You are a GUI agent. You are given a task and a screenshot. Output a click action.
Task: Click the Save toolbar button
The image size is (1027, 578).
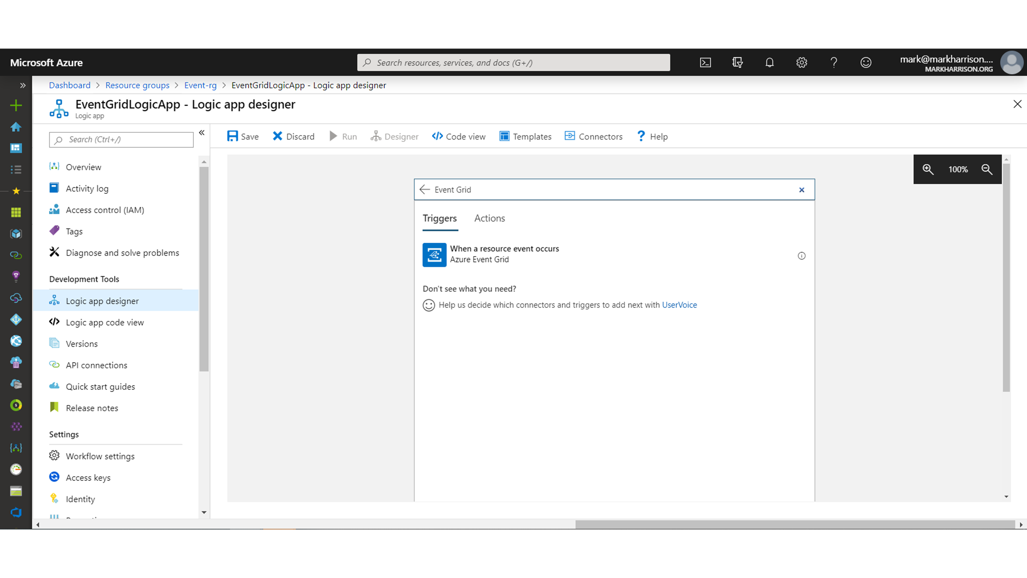tap(243, 136)
